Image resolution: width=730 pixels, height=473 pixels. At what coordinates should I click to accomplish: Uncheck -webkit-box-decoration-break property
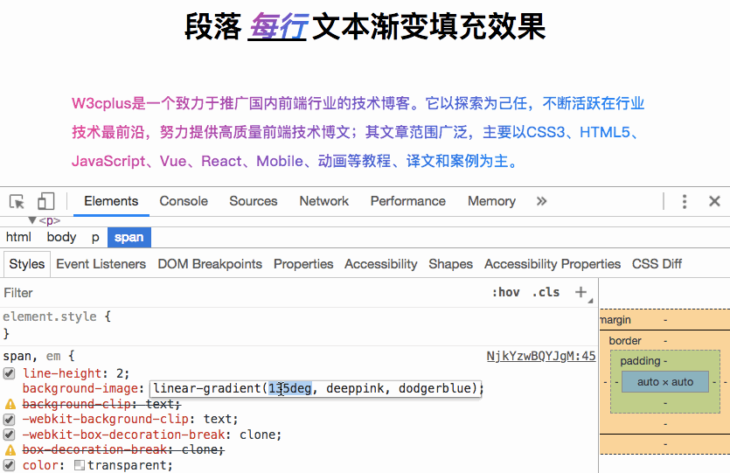tap(9, 435)
